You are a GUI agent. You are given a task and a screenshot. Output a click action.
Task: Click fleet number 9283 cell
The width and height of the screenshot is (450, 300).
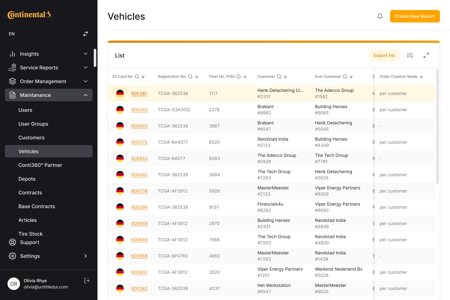click(x=214, y=158)
